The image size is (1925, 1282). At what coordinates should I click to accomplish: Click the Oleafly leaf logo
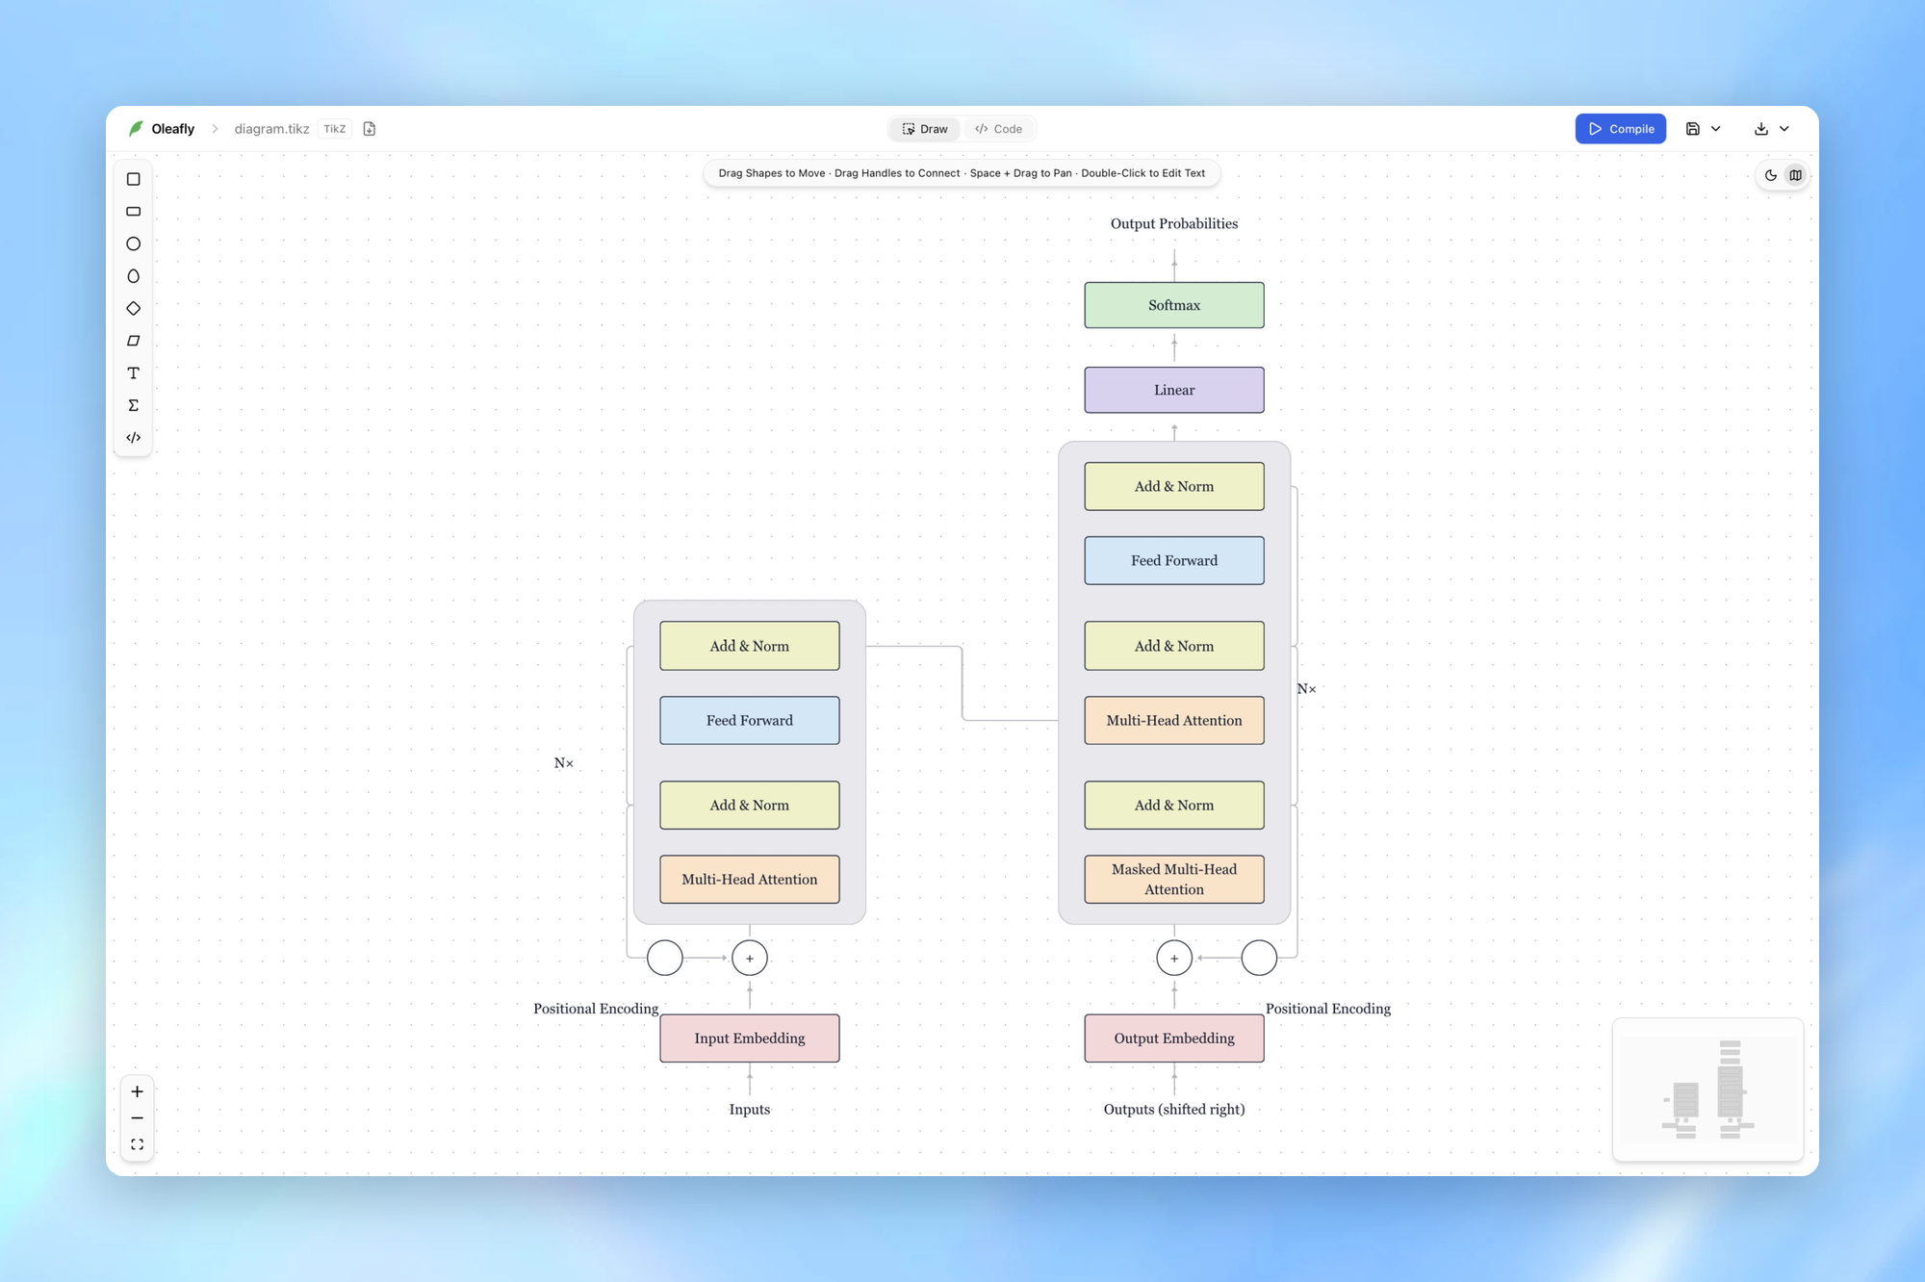[137, 128]
